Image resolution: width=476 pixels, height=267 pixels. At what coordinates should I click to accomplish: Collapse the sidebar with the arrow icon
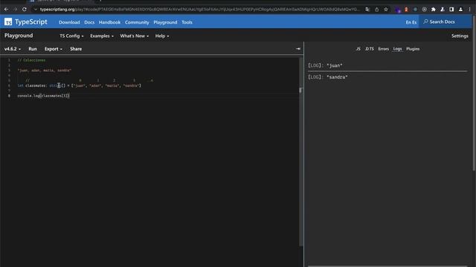tap(298, 49)
